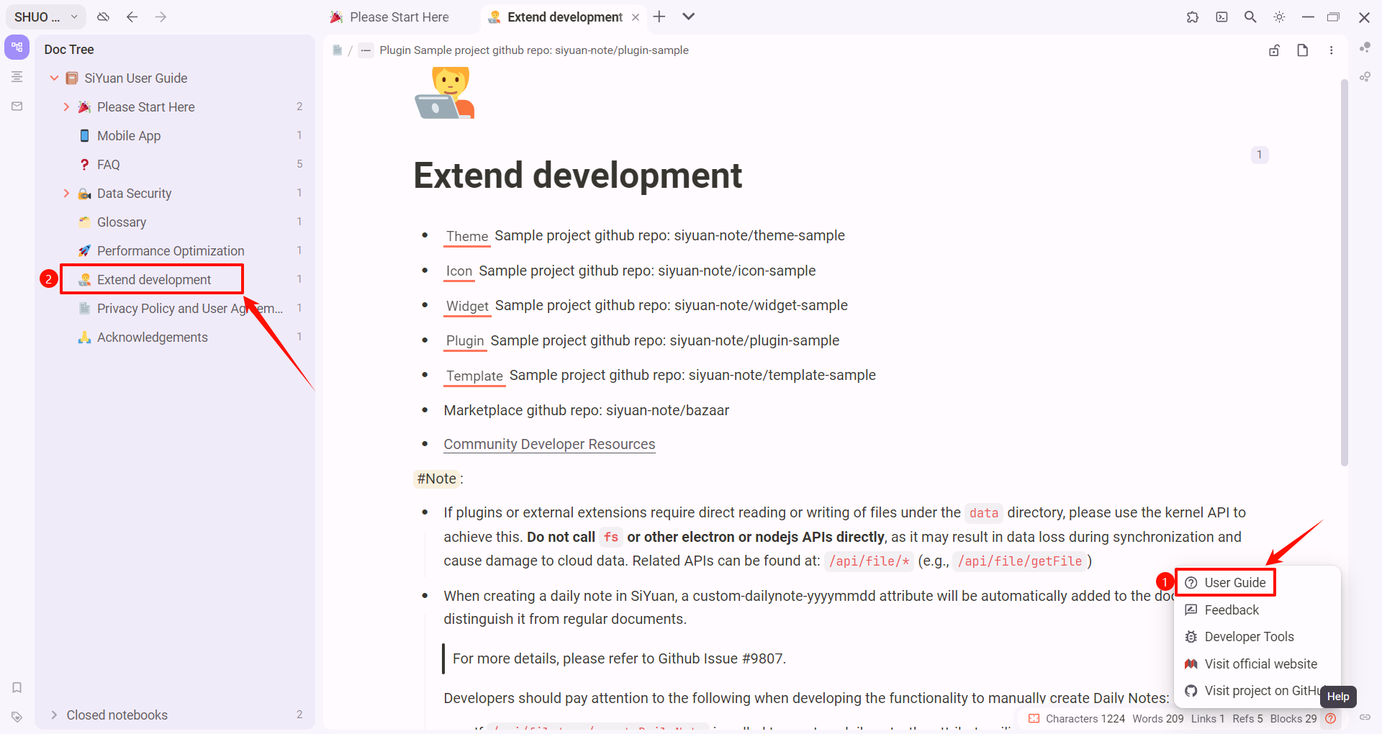Click the Help question mark in the status bar
Screen dimensions: 1382x734
[1331, 718]
